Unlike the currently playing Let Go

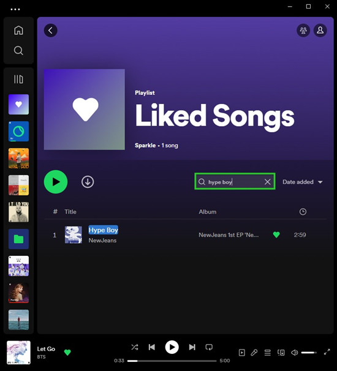67,353
